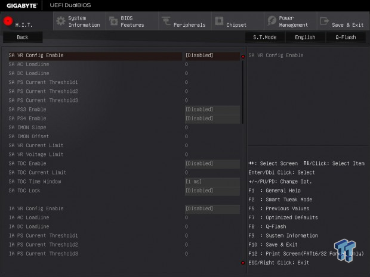The width and height of the screenshot is (370, 277).
Task: Change SA PS4 Enable Disabled option
Action: tap(212, 119)
